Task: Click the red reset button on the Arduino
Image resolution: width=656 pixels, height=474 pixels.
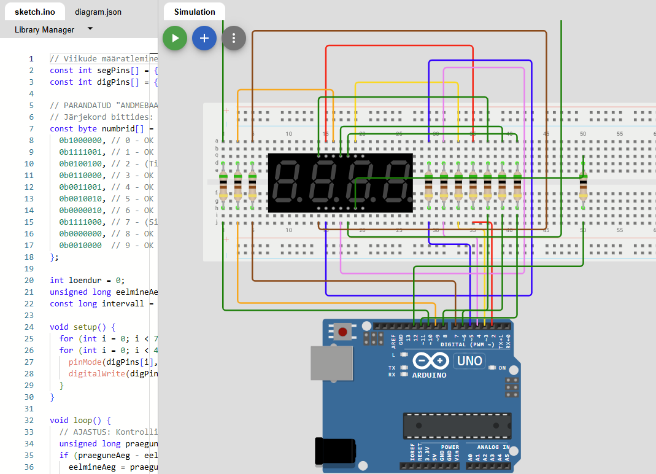Action: pyautogui.click(x=342, y=332)
